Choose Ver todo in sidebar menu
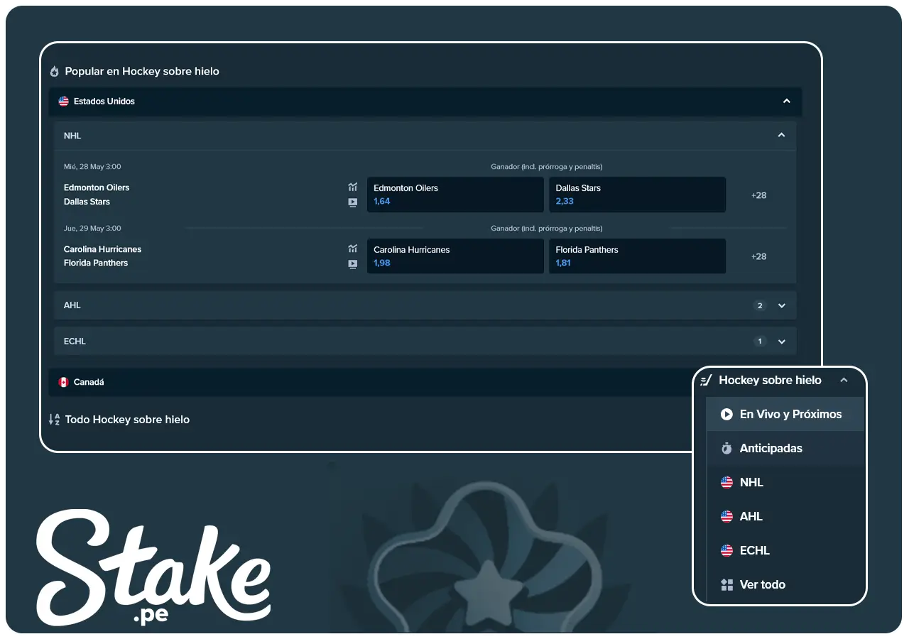909x639 pixels. (785, 585)
